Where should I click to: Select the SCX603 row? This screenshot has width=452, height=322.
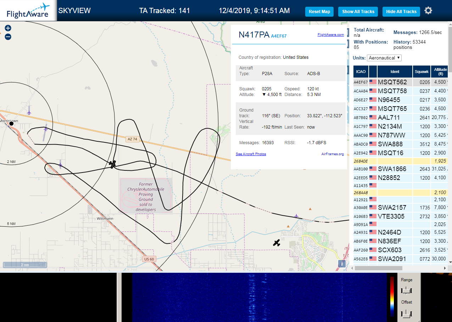pyautogui.click(x=401, y=250)
